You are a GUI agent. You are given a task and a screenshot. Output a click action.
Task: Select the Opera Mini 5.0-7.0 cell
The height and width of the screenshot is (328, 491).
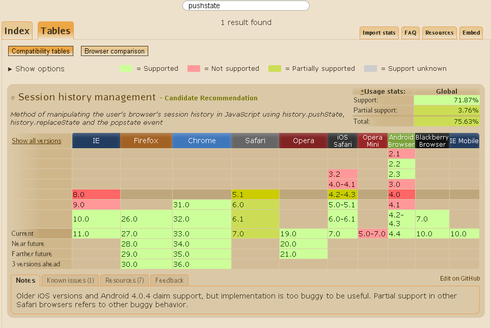[x=373, y=234]
